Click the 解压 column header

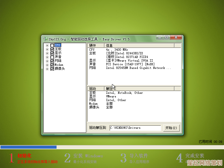(139, 89)
